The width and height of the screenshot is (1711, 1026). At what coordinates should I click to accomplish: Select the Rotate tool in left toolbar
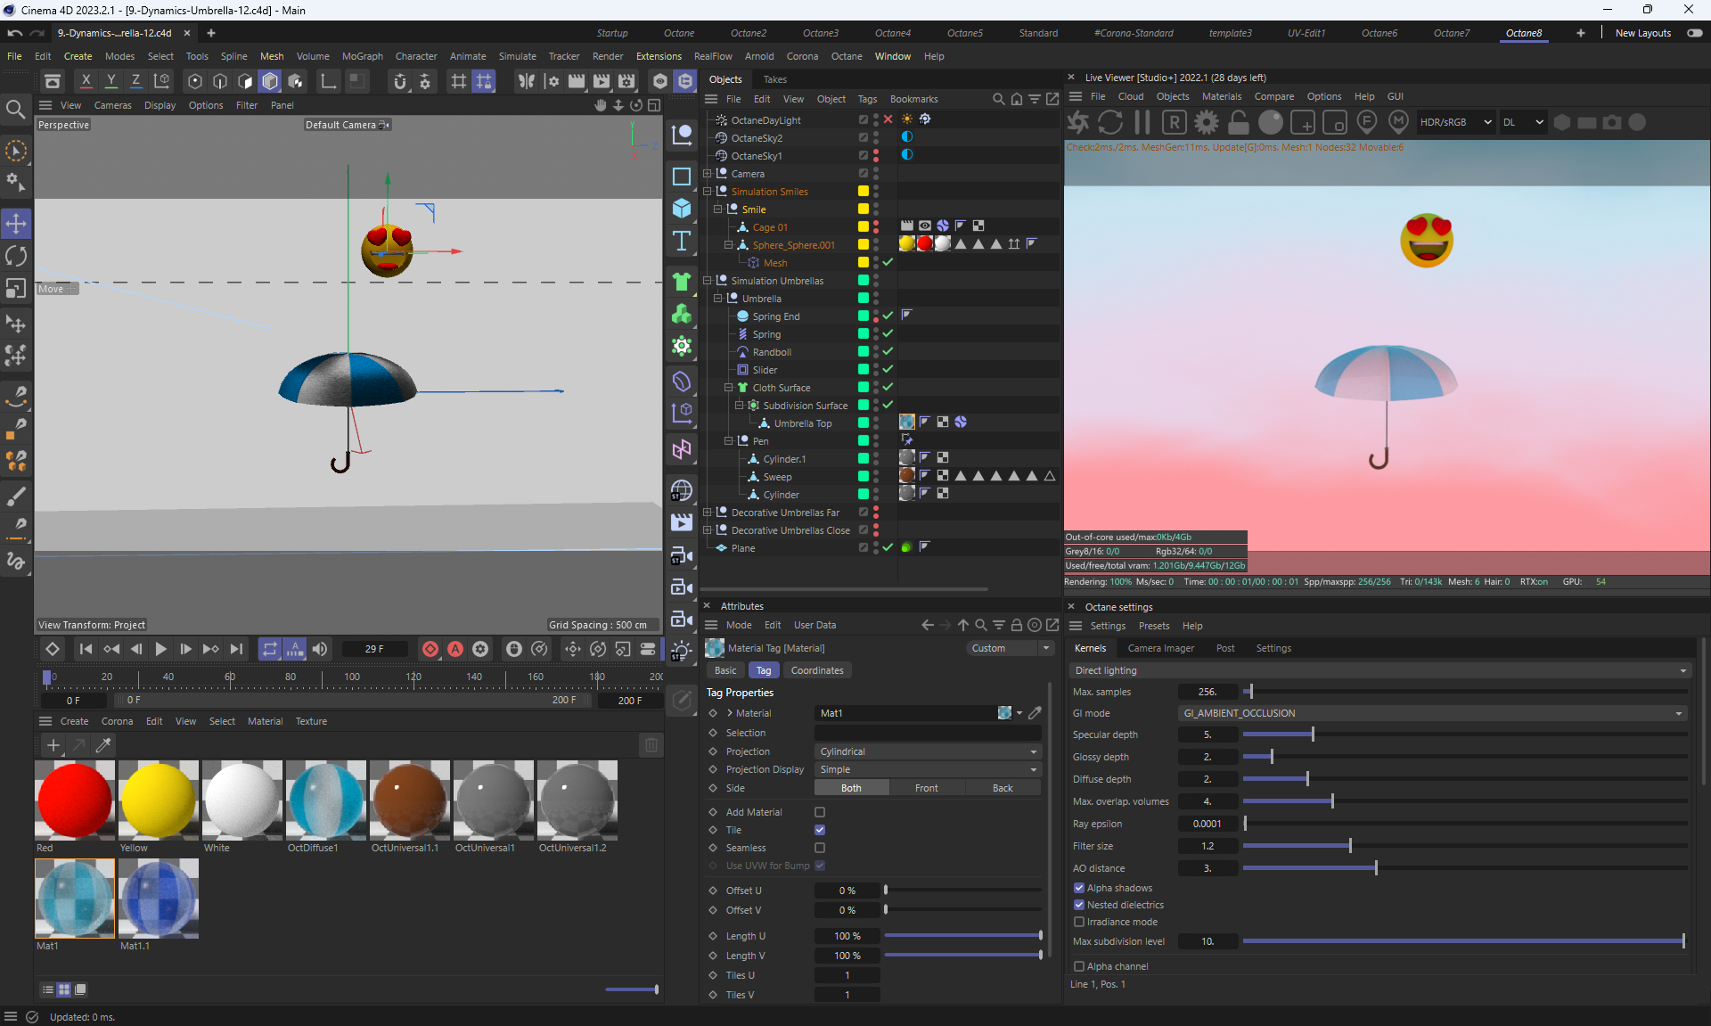tap(16, 256)
